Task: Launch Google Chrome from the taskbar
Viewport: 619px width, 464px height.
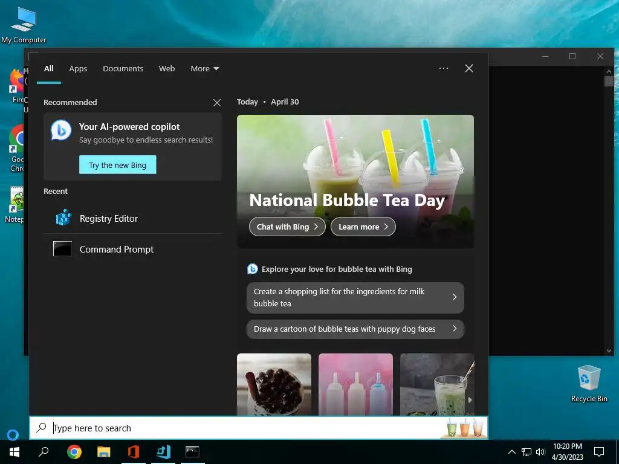Action: click(x=74, y=452)
